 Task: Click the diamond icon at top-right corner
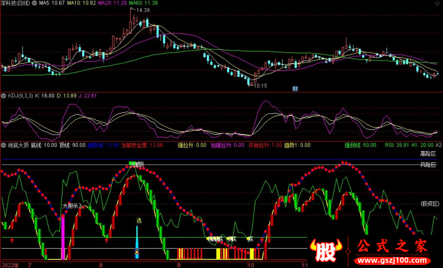click(x=439, y=3)
